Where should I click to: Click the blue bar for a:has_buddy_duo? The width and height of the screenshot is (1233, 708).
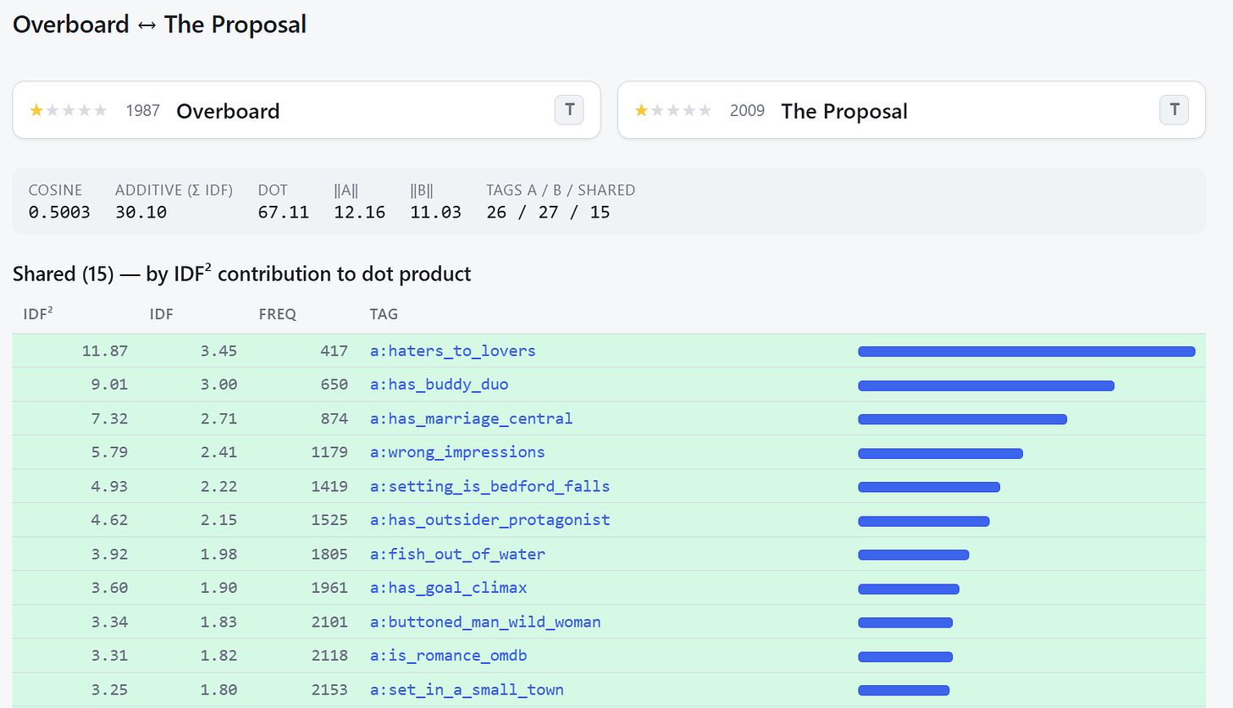click(986, 385)
